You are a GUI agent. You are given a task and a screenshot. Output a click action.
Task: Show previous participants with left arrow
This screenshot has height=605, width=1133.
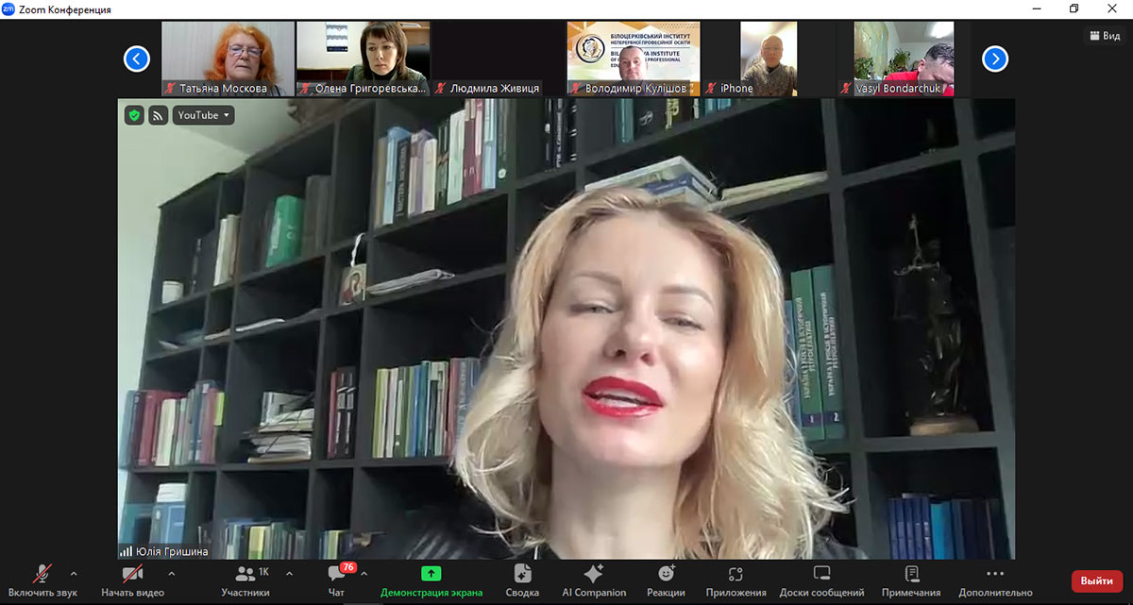tap(137, 59)
